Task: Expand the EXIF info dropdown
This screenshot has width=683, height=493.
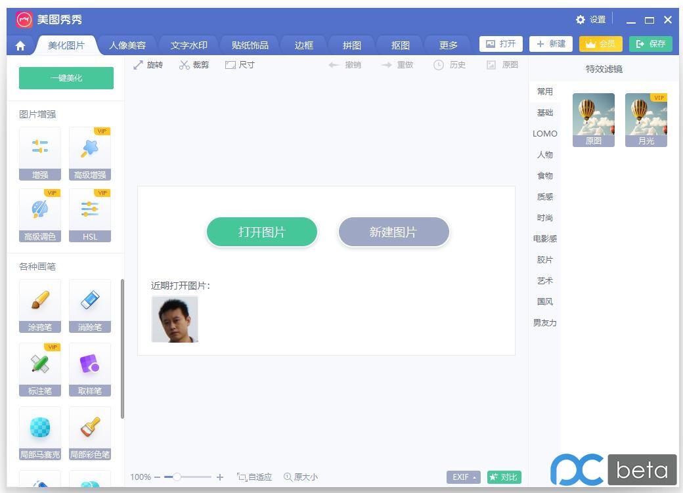Action: [464, 477]
